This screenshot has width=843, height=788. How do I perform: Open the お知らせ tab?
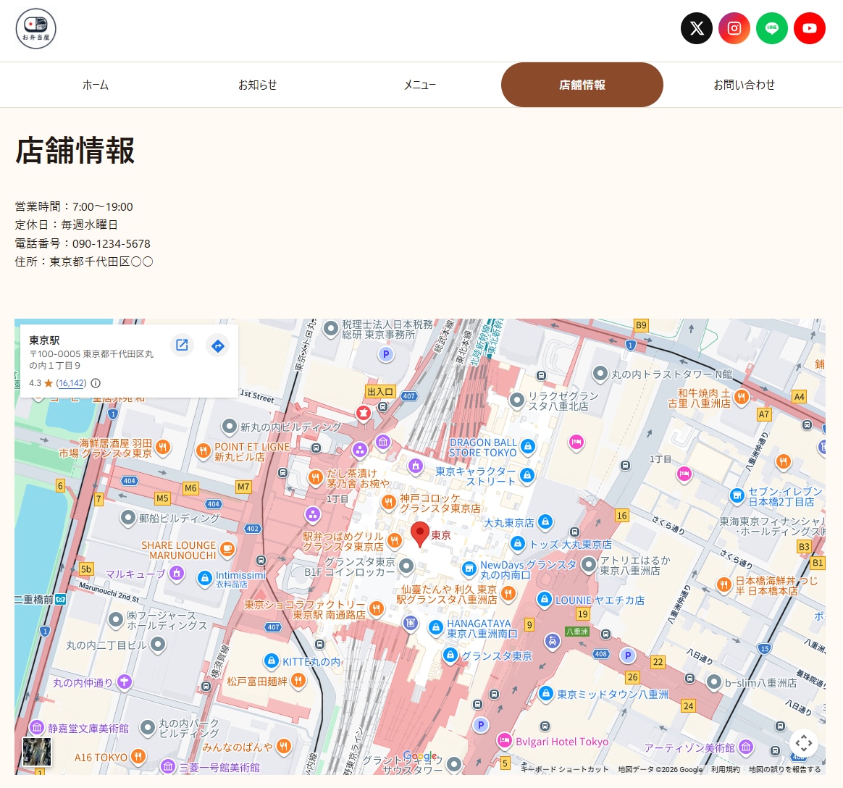point(258,85)
